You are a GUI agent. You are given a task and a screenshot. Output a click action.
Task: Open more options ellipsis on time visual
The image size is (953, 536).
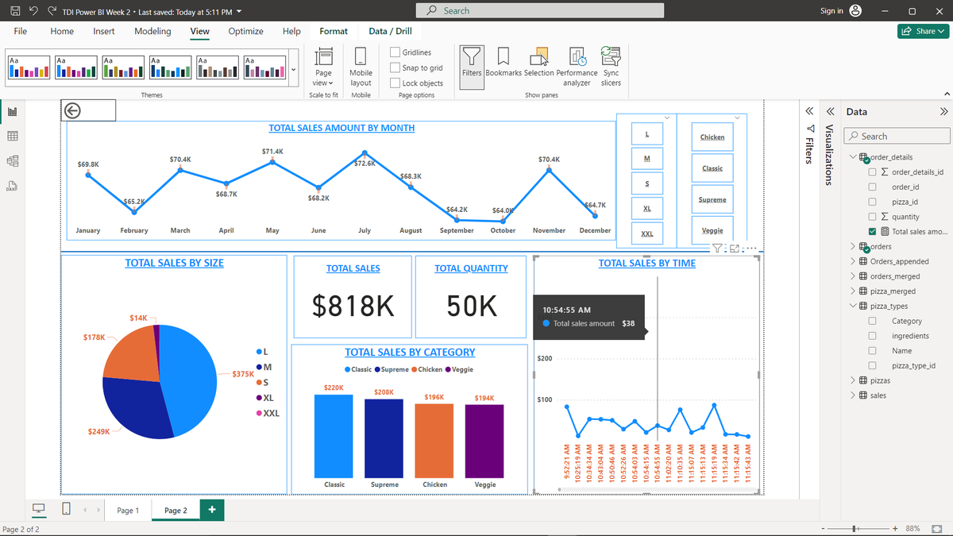pos(751,249)
